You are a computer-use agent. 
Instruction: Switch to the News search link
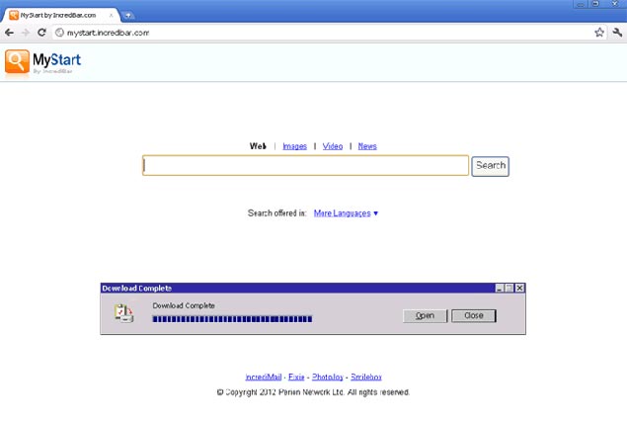367,146
